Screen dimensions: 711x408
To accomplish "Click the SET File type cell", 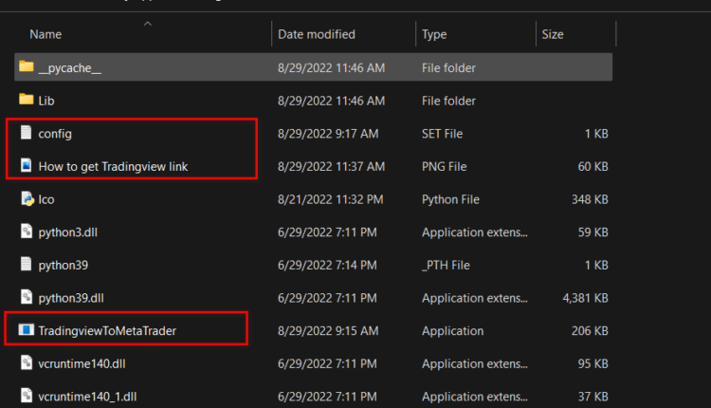I will pyautogui.click(x=446, y=134).
